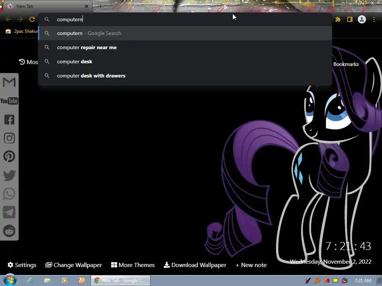Open the Windows Start menu

pos(9,280)
